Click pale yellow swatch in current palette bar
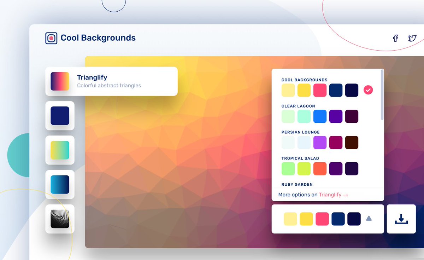The width and height of the screenshot is (424, 260). (290, 219)
